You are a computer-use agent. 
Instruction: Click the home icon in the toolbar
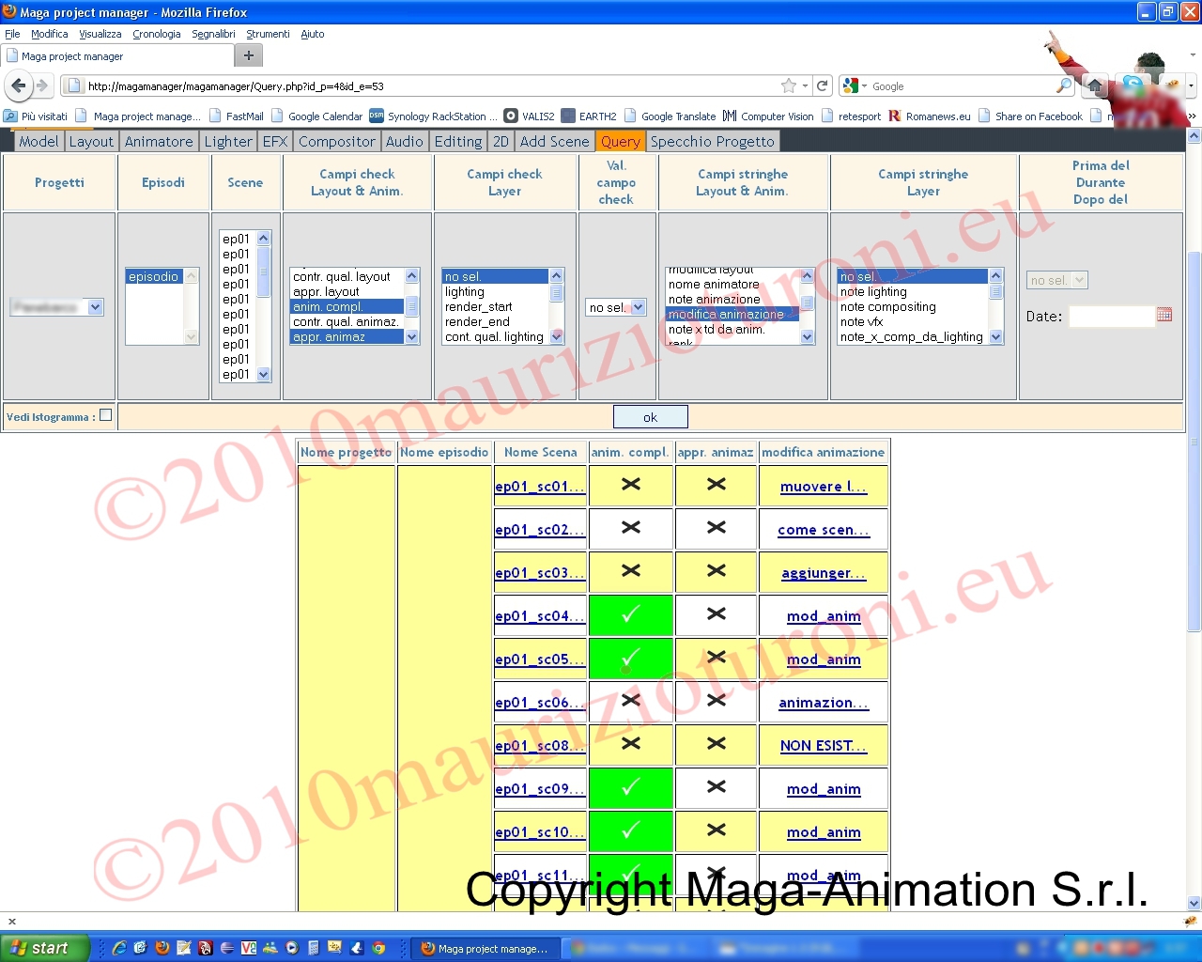coord(1094,85)
